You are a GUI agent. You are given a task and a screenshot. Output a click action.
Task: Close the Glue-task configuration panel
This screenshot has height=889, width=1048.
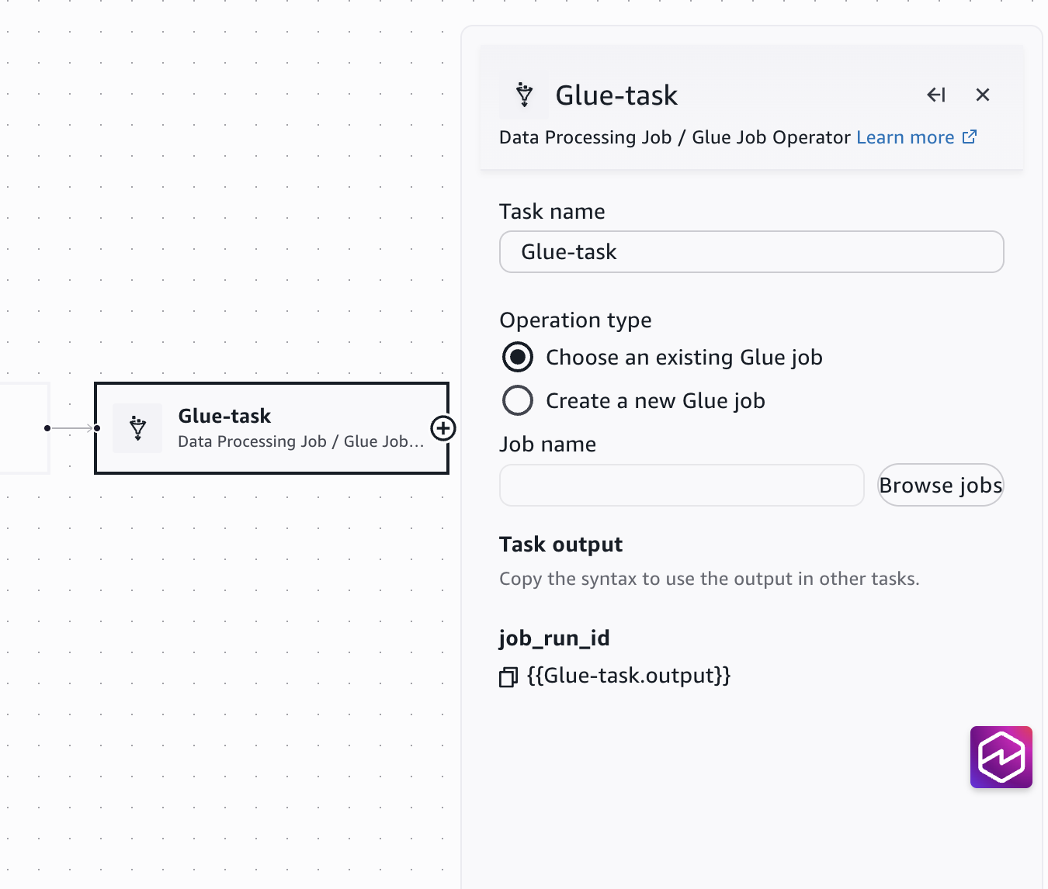point(983,95)
